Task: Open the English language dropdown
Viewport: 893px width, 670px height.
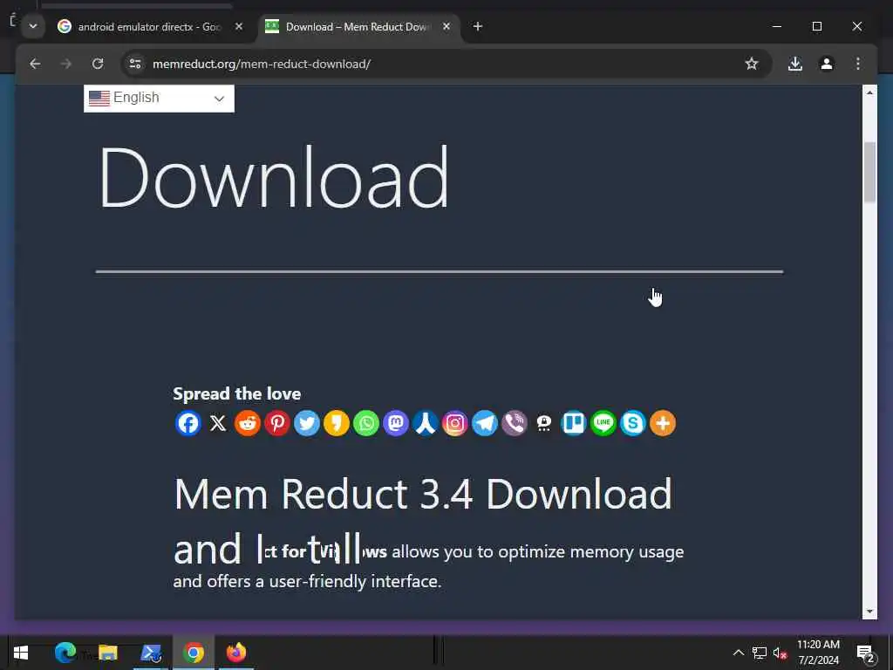Action: pos(159,98)
